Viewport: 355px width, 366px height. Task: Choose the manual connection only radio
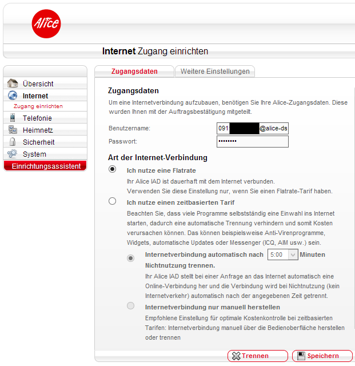pos(131,305)
